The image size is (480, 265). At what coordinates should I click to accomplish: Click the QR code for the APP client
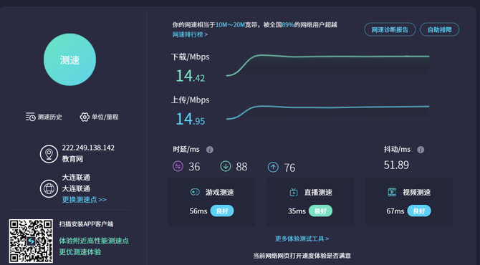coord(31,241)
